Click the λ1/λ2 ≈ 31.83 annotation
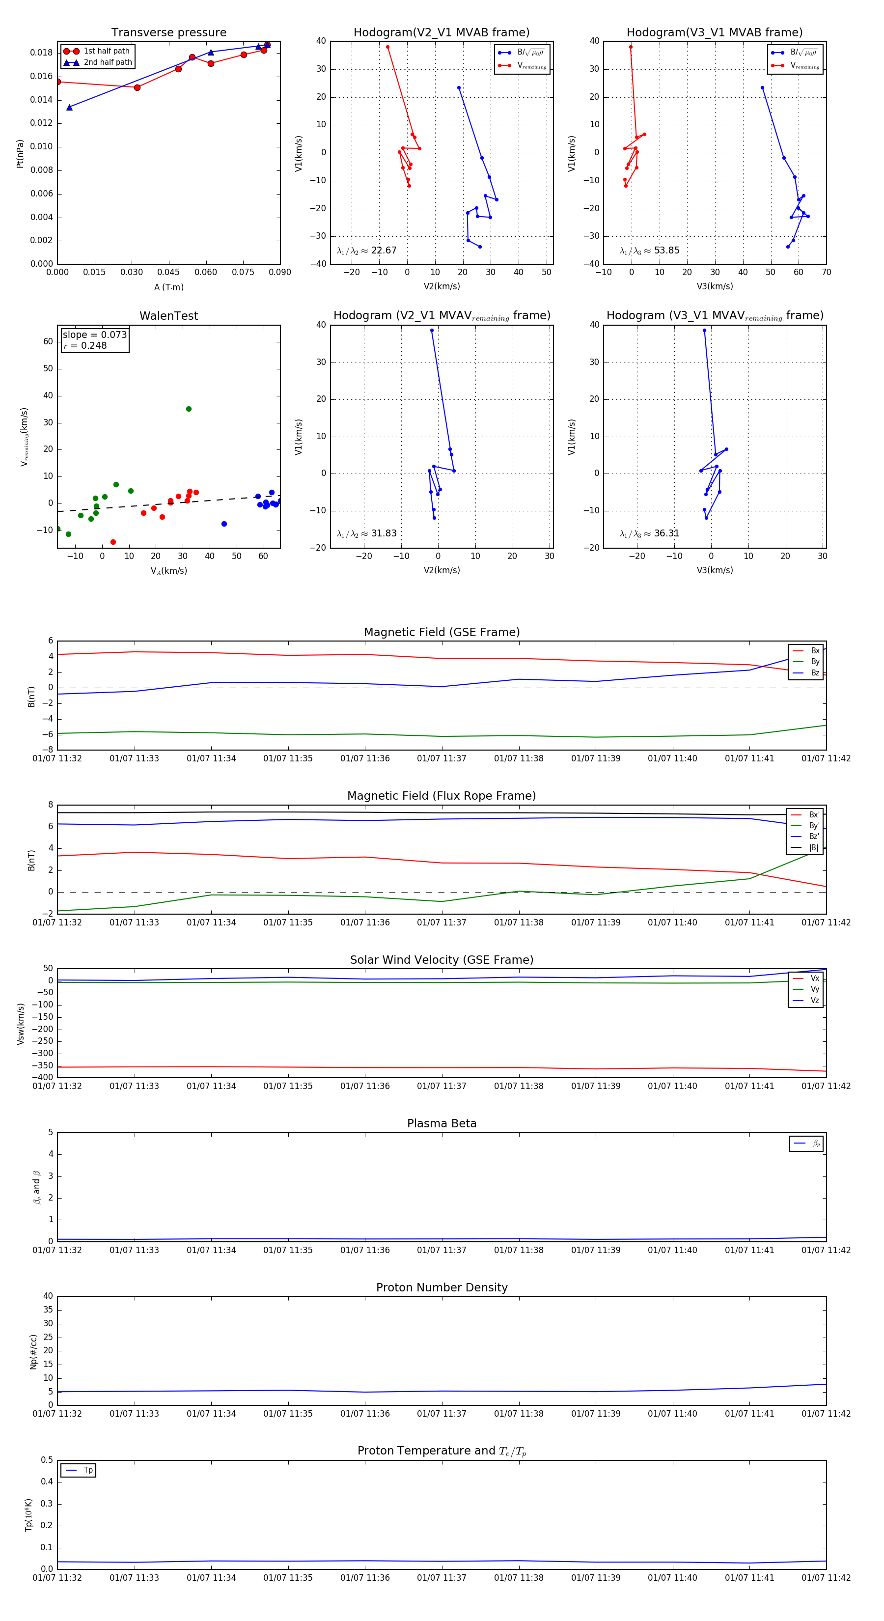 click(x=367, y=533)
